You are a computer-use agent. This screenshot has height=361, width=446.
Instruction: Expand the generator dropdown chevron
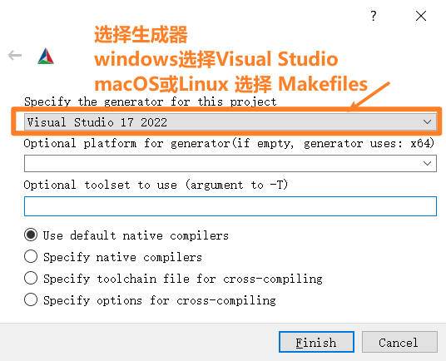point(427,122)
